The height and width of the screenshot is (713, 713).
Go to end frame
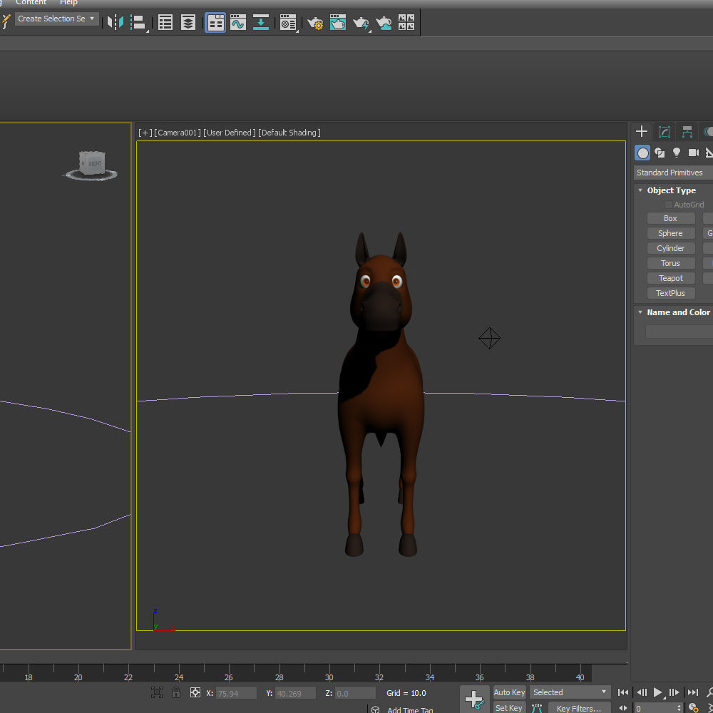point(692,692)
